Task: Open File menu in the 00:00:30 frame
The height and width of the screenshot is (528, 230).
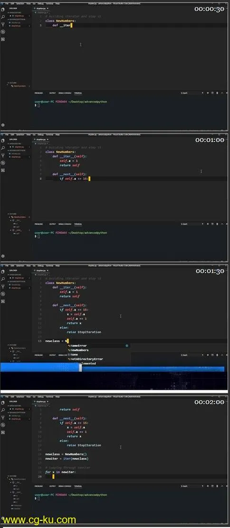Action: coord(7,3)
